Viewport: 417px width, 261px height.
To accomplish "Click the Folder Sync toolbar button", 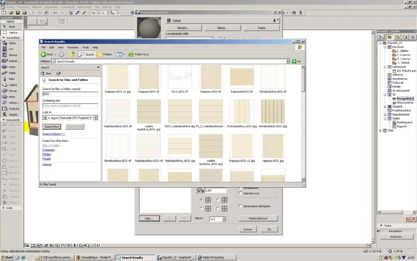I will pyautogui.click(x=139, y=54).
